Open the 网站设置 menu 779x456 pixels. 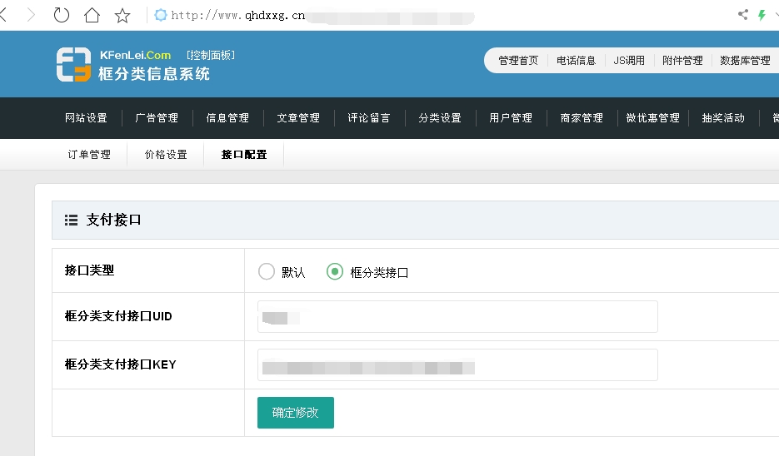(x=86, y=118)
